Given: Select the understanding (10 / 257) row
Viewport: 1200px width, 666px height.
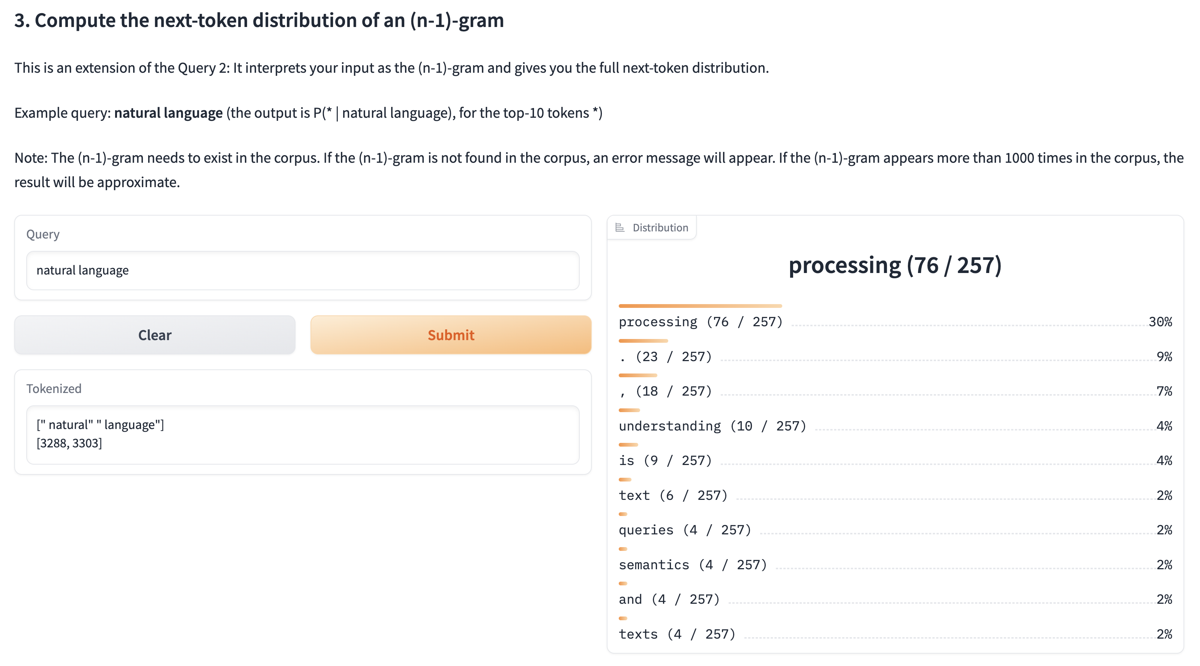Looking at the screenshot, I should (x=894, y=426).
